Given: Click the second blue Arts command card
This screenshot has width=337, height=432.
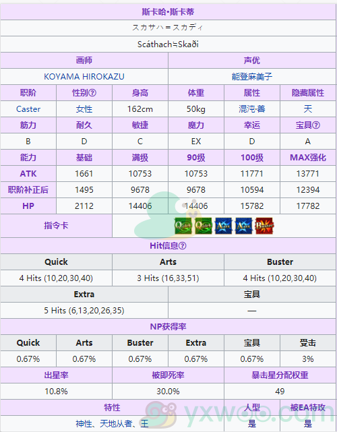Looking at the screenshot, I should (x=244, y=226).
